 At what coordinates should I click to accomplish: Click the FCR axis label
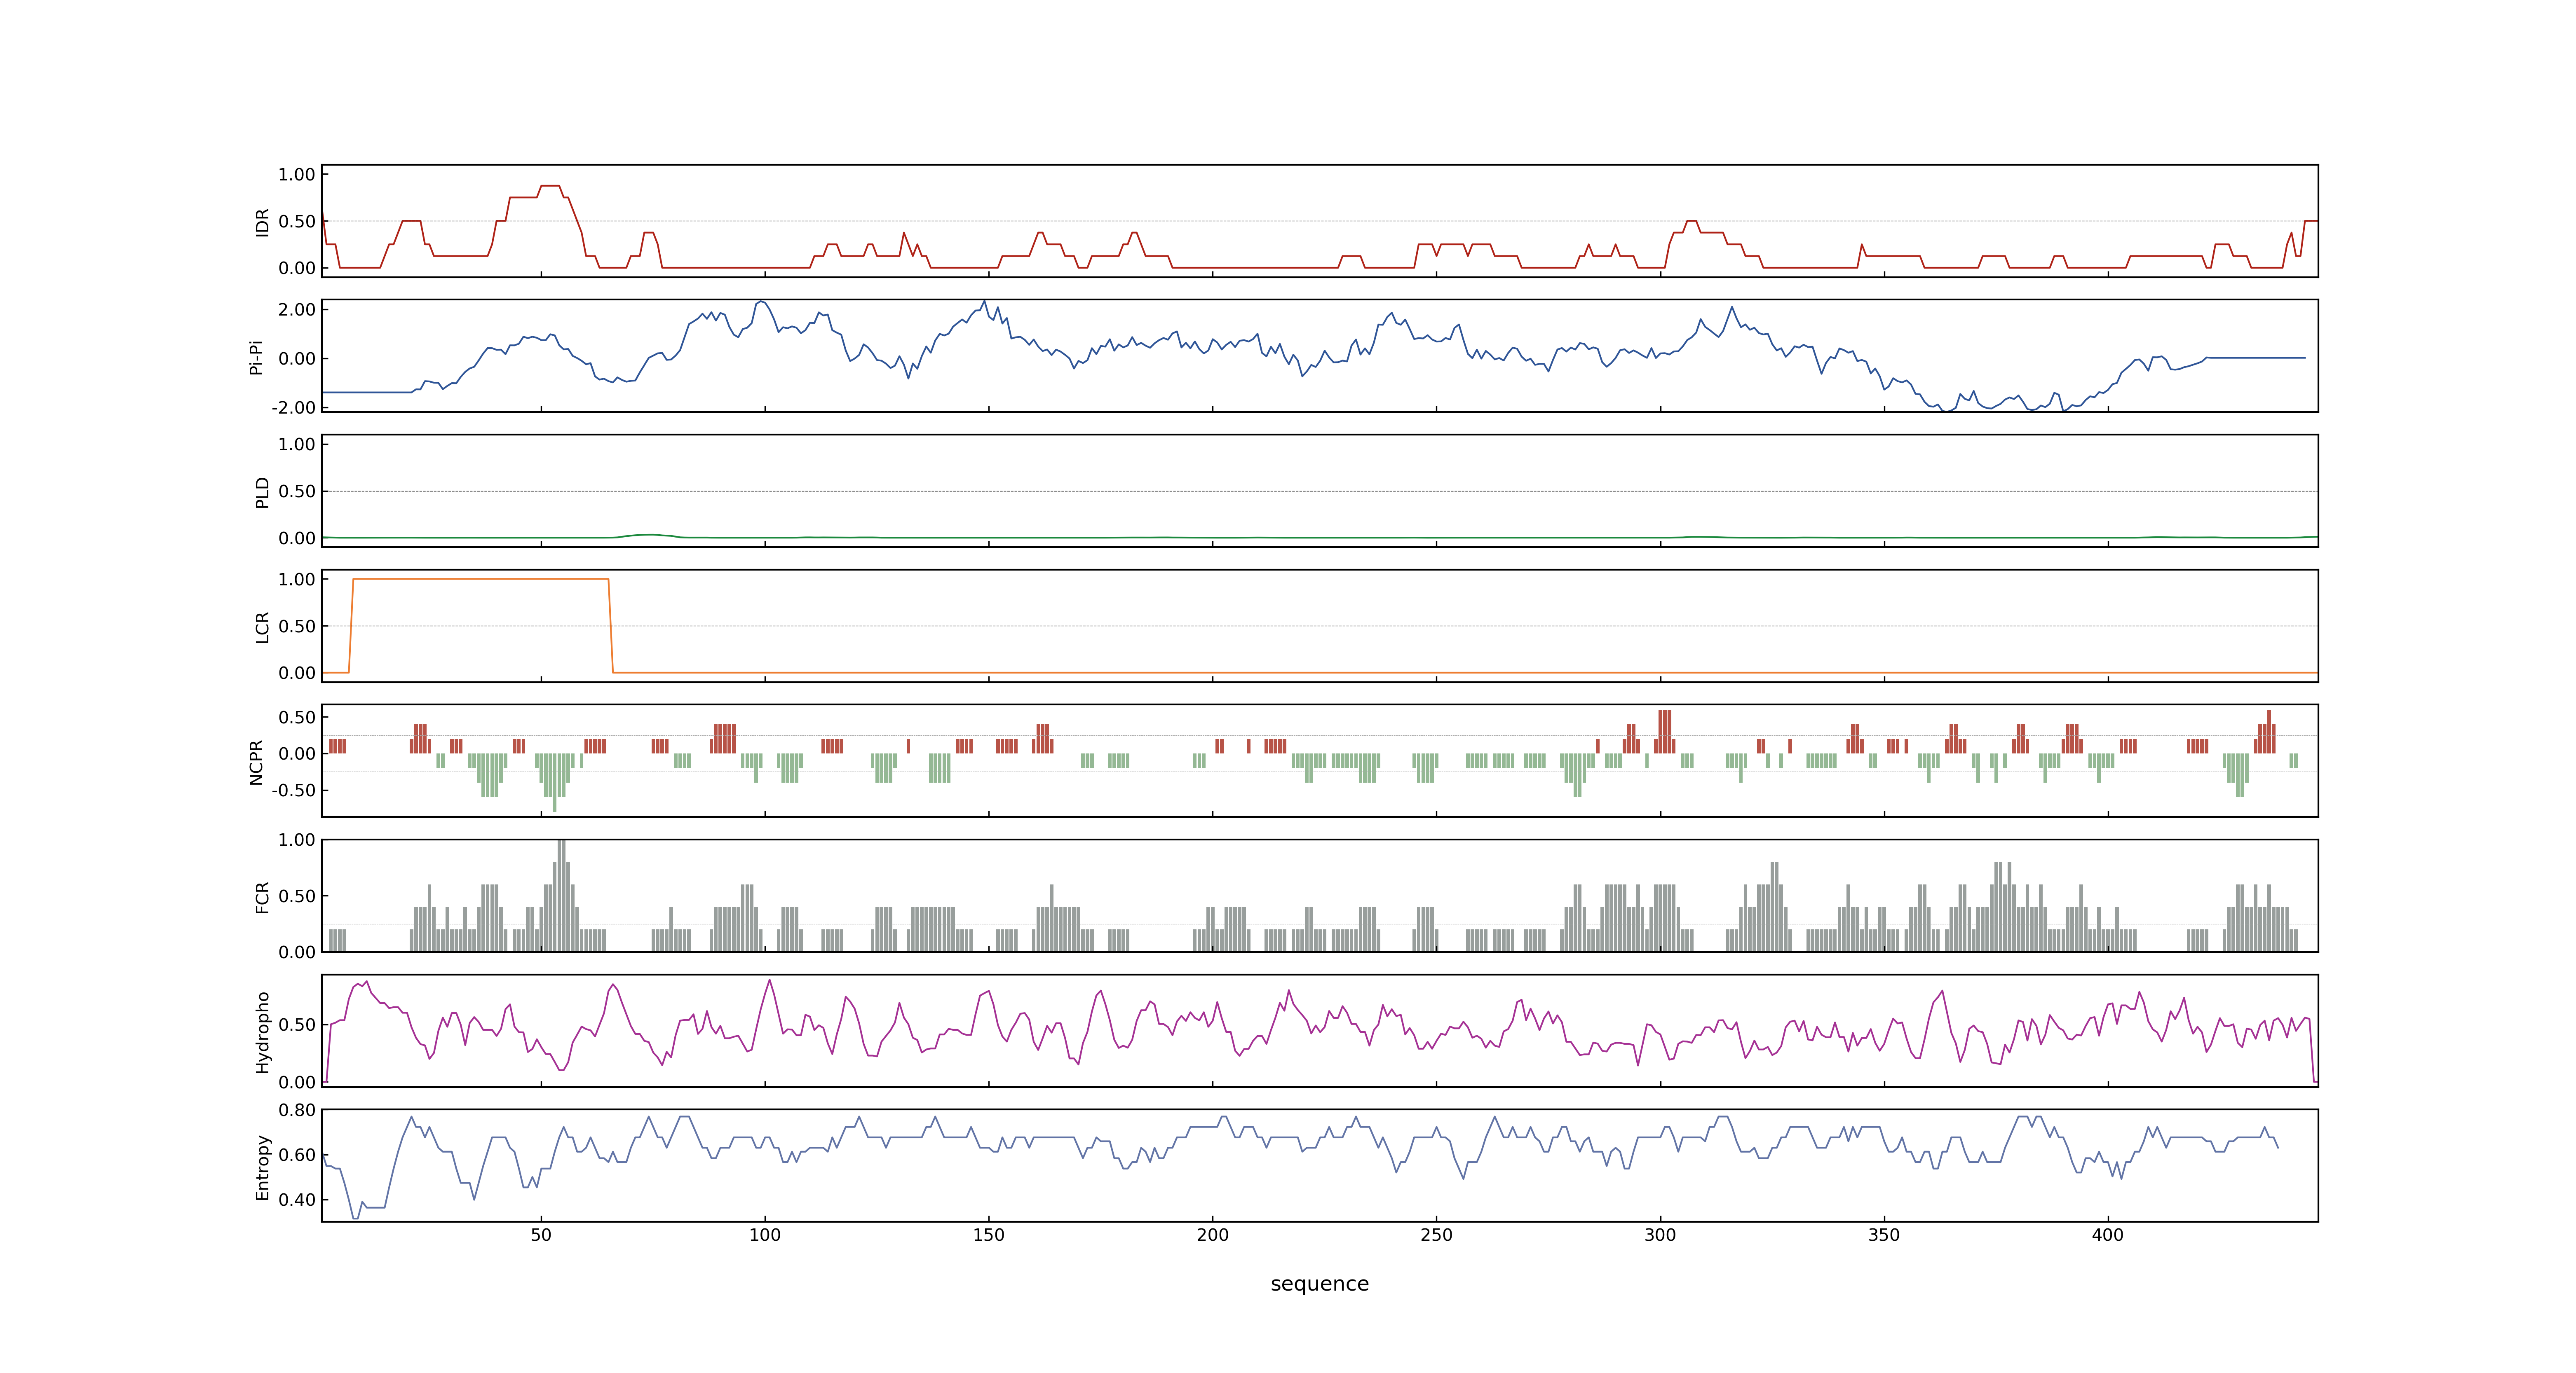click(262, 896)
